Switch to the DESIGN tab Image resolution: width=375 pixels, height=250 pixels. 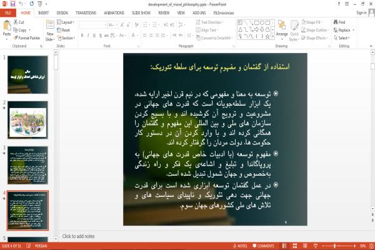click(62, 13)
